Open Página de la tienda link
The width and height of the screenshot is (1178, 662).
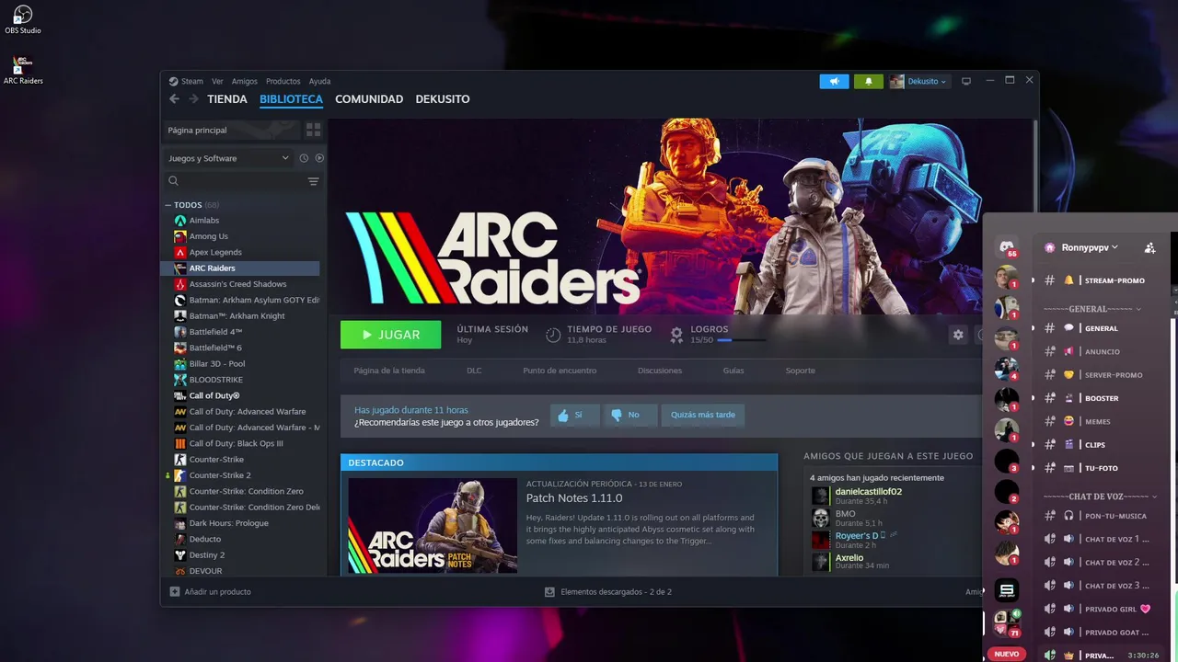coord(389,371)
